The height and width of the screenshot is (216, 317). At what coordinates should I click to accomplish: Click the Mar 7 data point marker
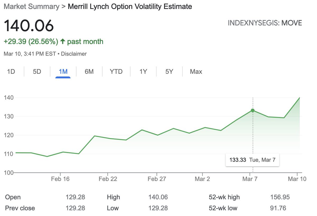[253, 110]
